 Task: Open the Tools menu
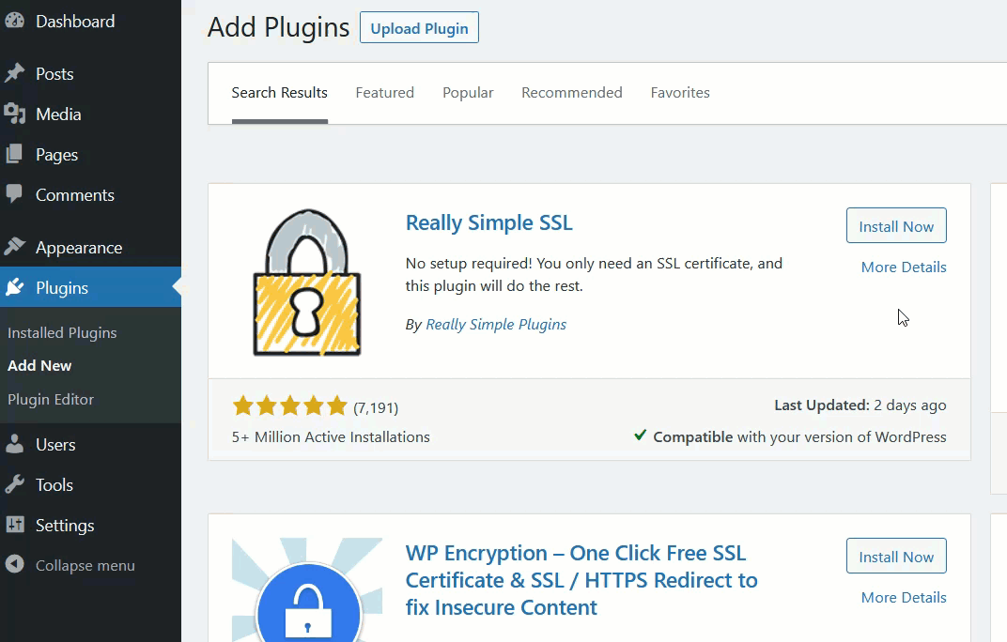tap(90, 484)
